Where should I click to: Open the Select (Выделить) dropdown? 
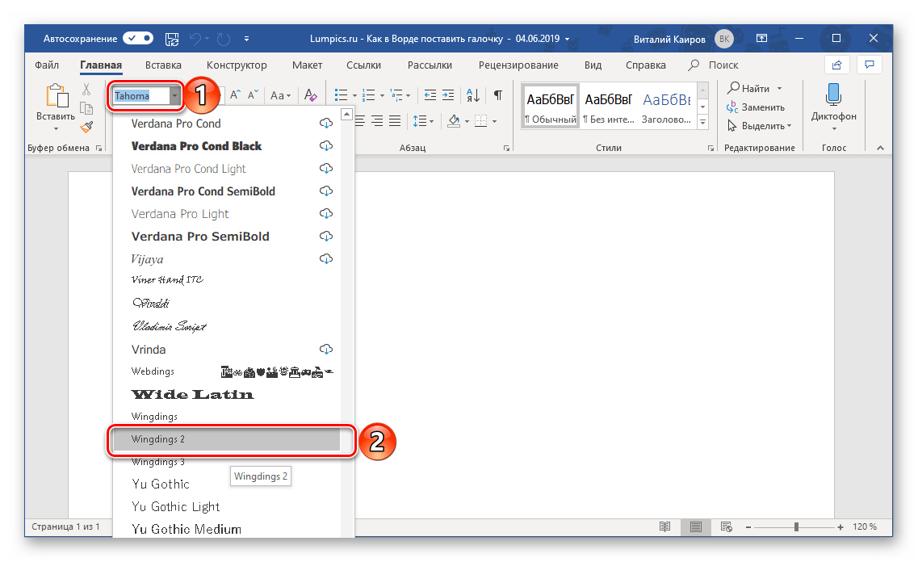[x=759, y=126]
